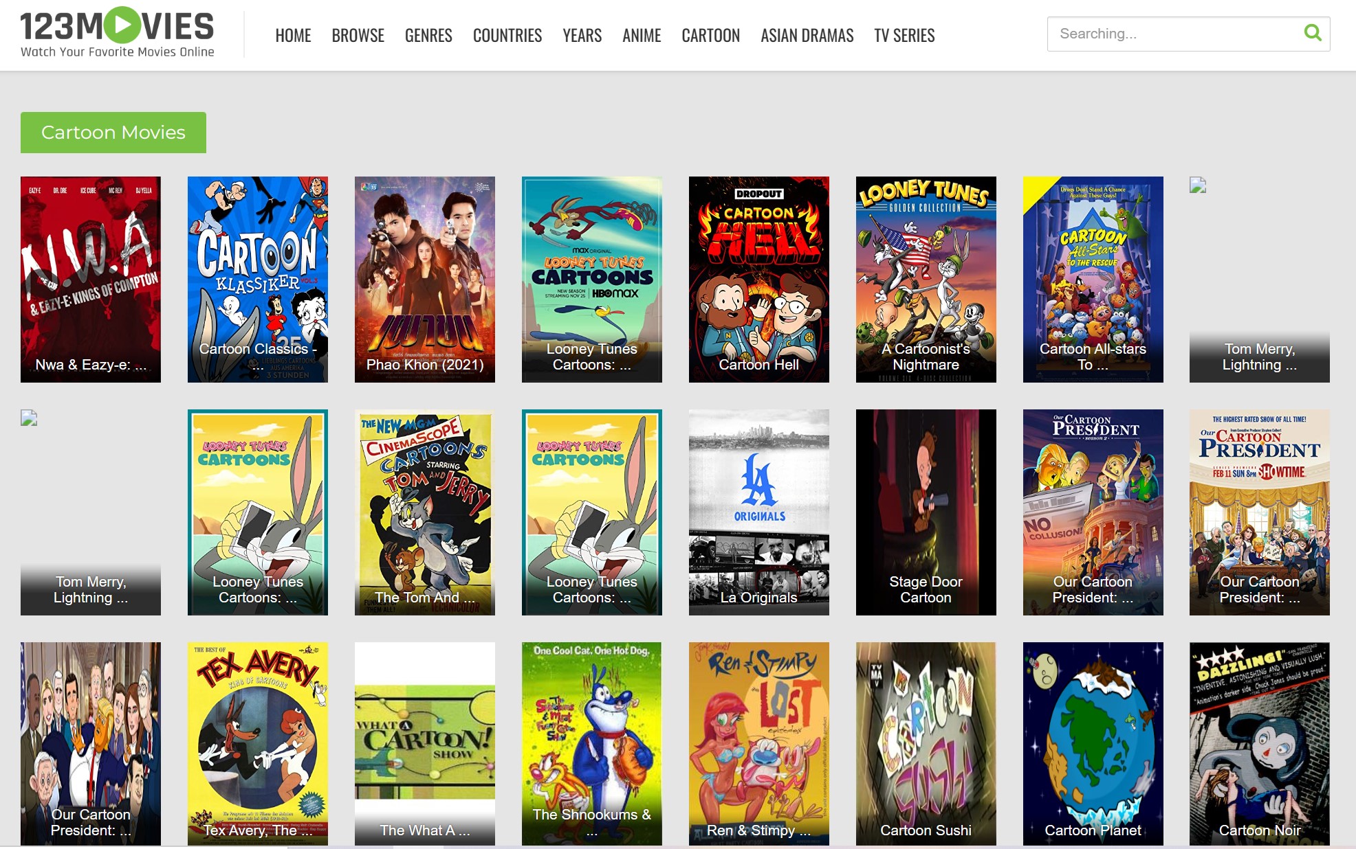Screen dimensions: 1356x849
Task: Open the YEARS menu
Action: [x=582, y=36]
